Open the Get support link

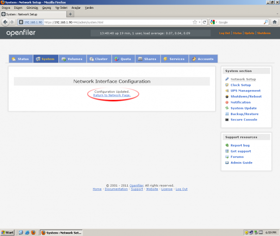click(x=241, y=151)
